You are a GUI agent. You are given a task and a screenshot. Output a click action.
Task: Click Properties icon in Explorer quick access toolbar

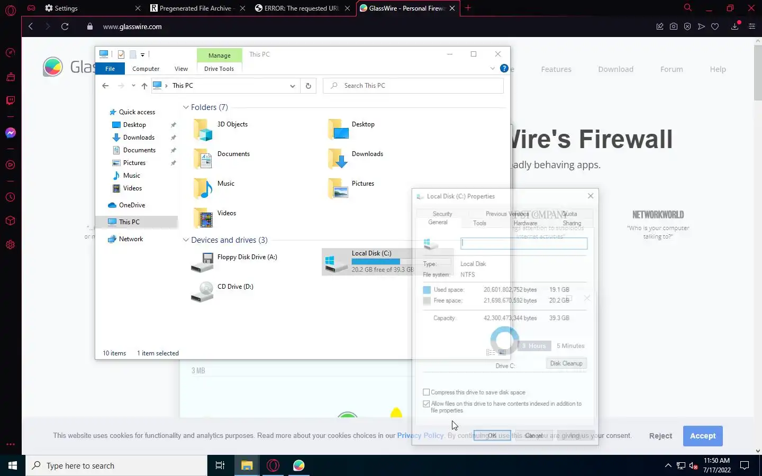121,54
